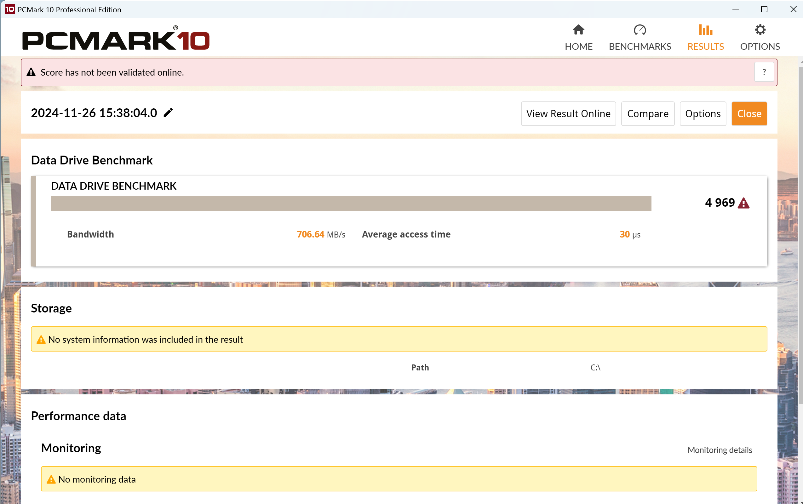
Task: Switch to the HOME tab
Action: click(x=578, y=46)
